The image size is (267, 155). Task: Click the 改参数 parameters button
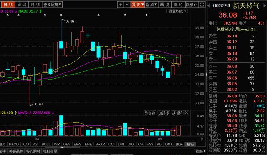[150, 113]
